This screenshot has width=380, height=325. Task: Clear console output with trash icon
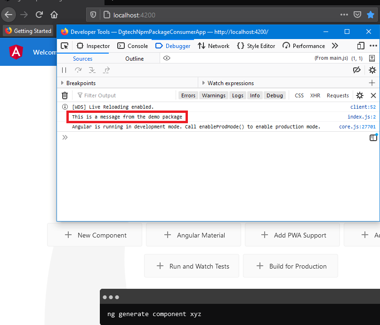point(65,95)
